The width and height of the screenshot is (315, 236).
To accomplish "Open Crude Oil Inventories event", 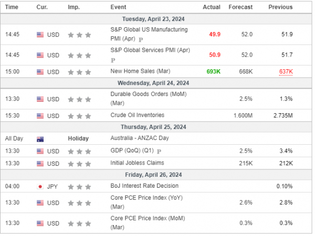I will point(137,115).
